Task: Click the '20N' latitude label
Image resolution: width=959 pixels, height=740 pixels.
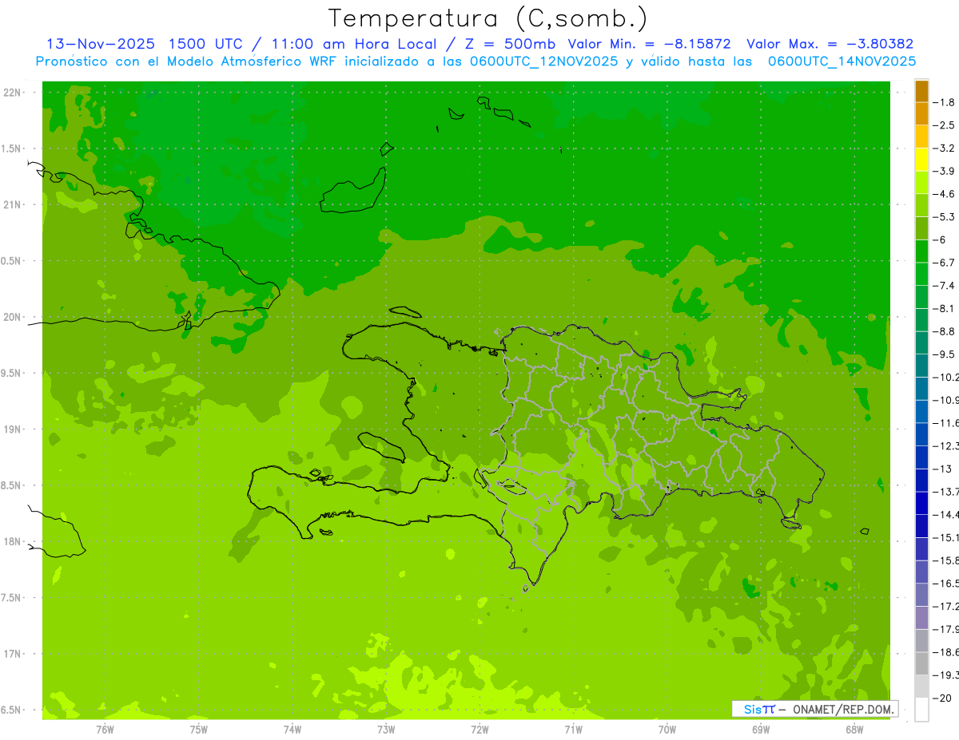Action: [13, 317]
